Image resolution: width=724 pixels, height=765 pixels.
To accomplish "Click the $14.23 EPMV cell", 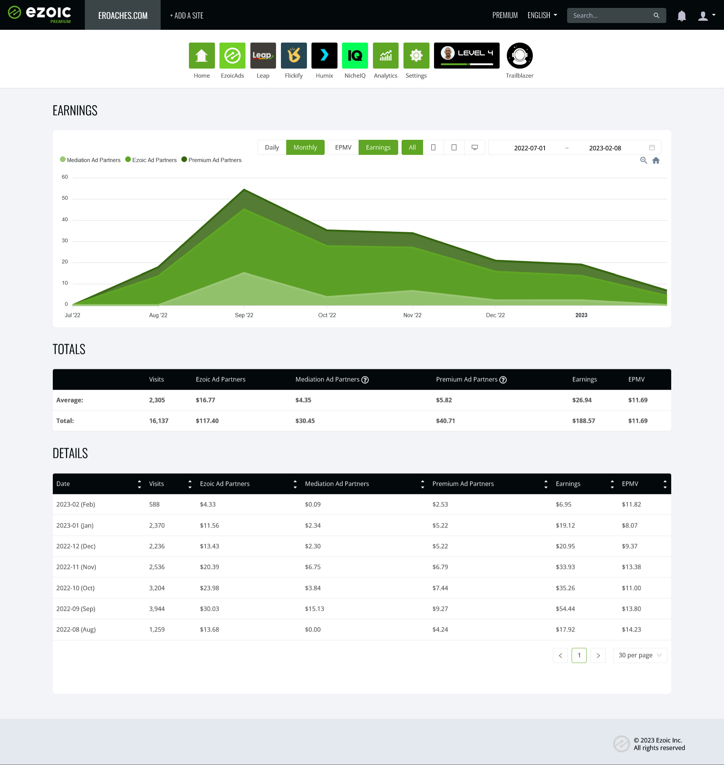I will click(x=631, y=630).
